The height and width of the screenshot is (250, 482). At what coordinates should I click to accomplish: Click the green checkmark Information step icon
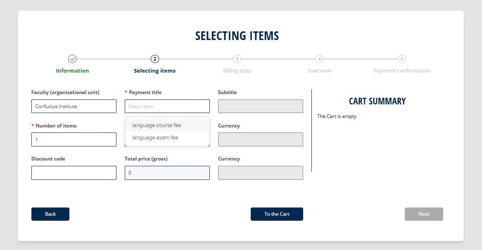(72, 59)
